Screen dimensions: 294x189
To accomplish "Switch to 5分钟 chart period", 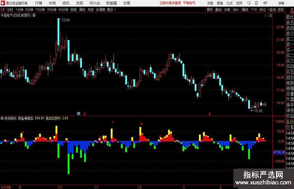I will (x=29, y=10).
